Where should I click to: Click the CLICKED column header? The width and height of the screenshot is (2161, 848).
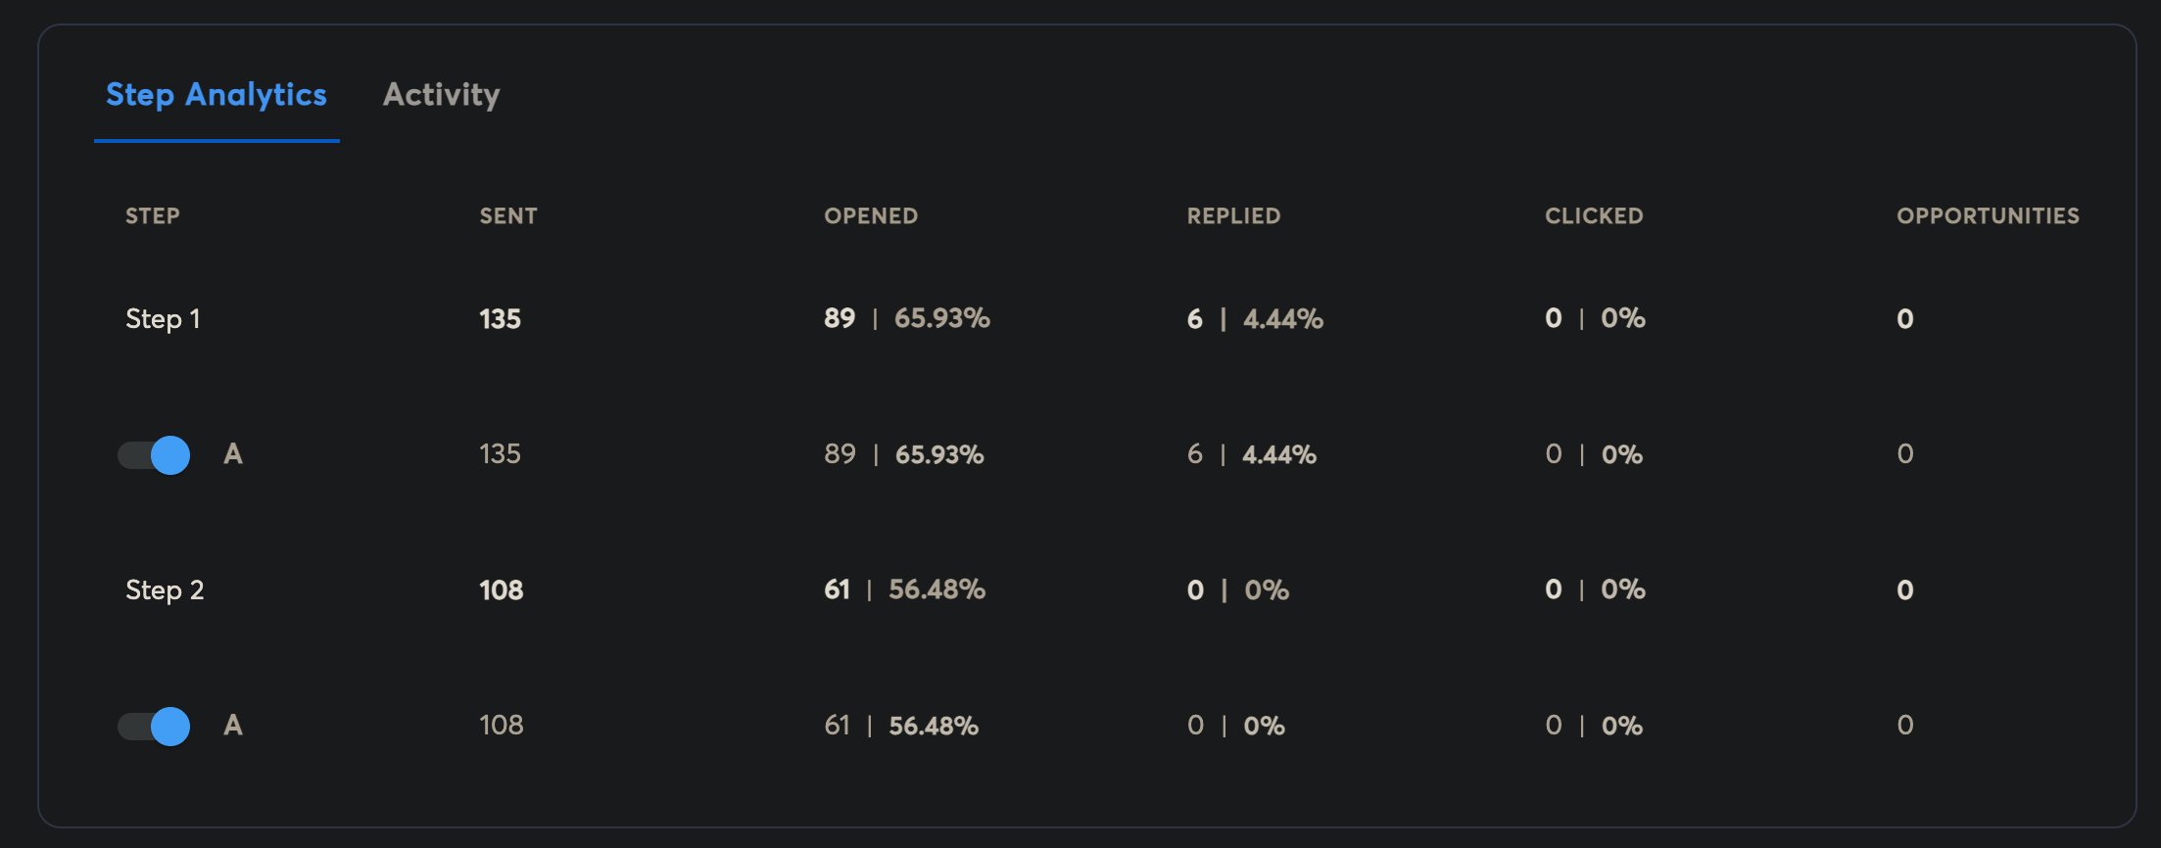(x=1593, y=215)
